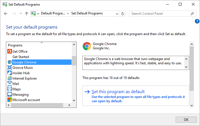Click the Set Default Programs breadcrumb

(x=87, y=13)
